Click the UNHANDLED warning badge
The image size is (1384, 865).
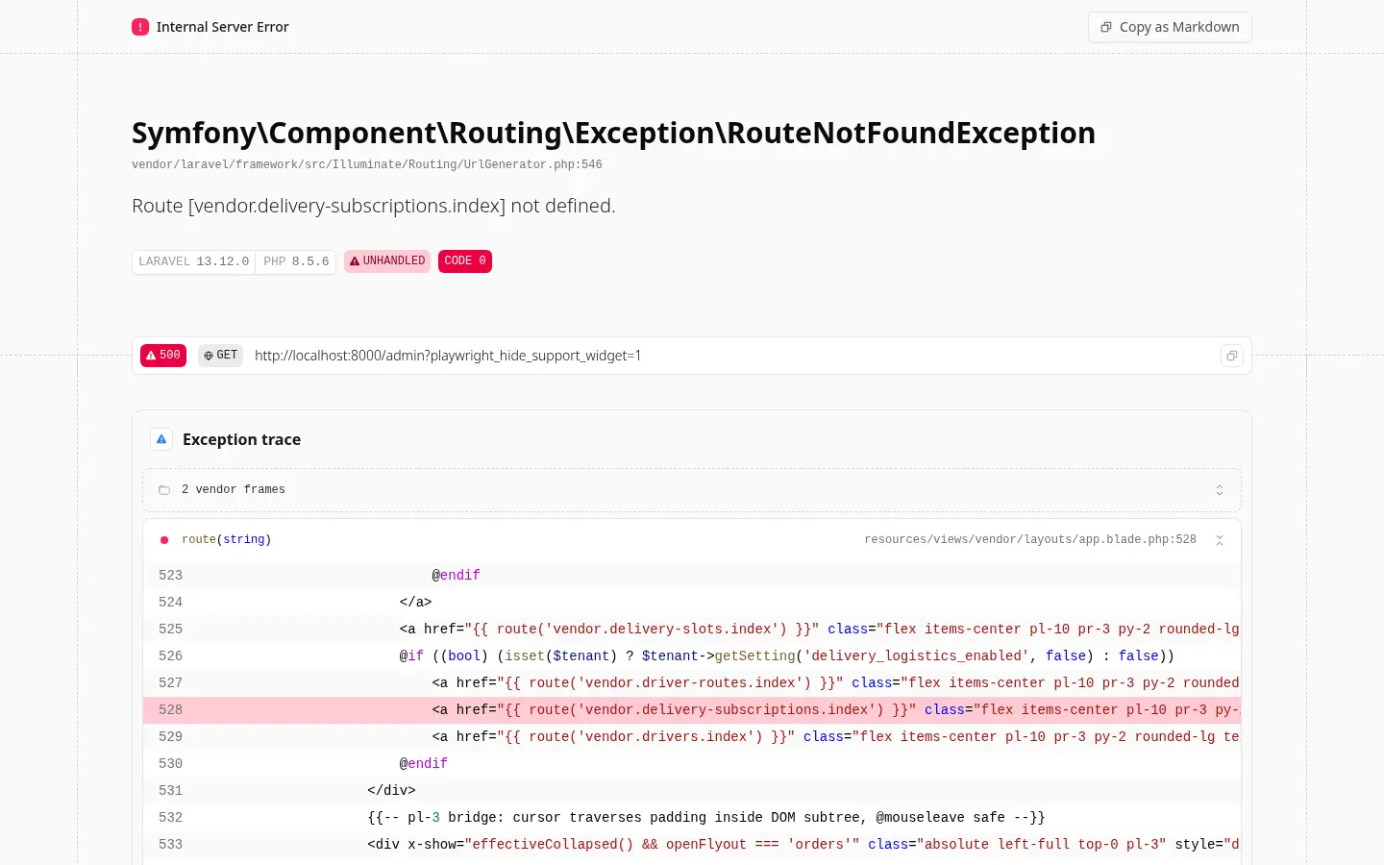coord(387,261)
